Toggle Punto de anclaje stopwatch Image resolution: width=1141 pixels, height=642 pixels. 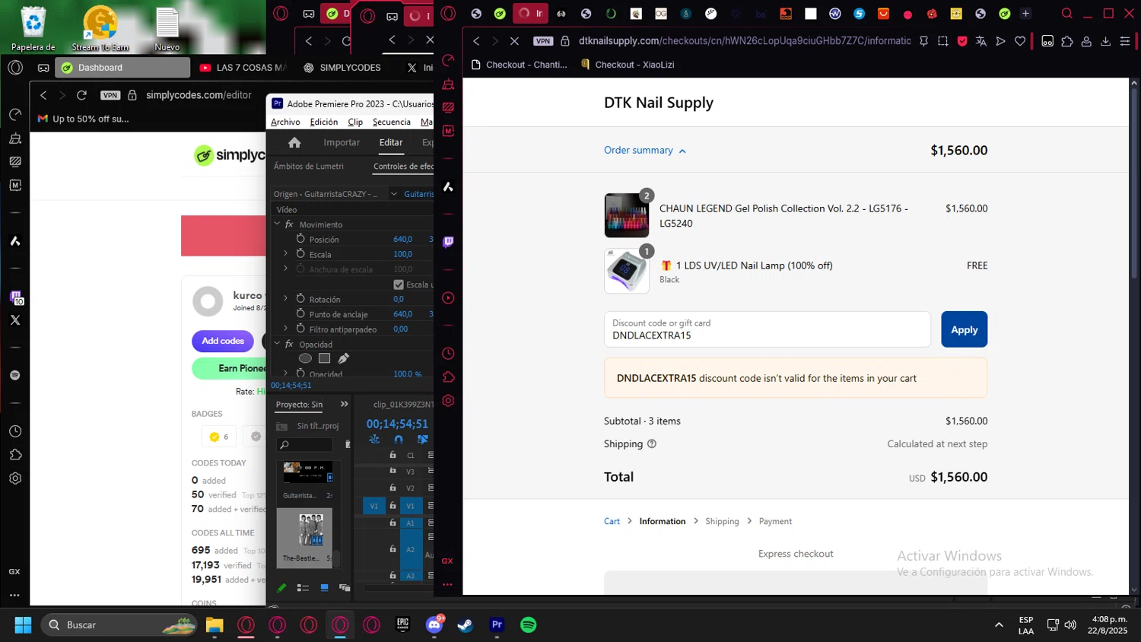pos(300,313)
